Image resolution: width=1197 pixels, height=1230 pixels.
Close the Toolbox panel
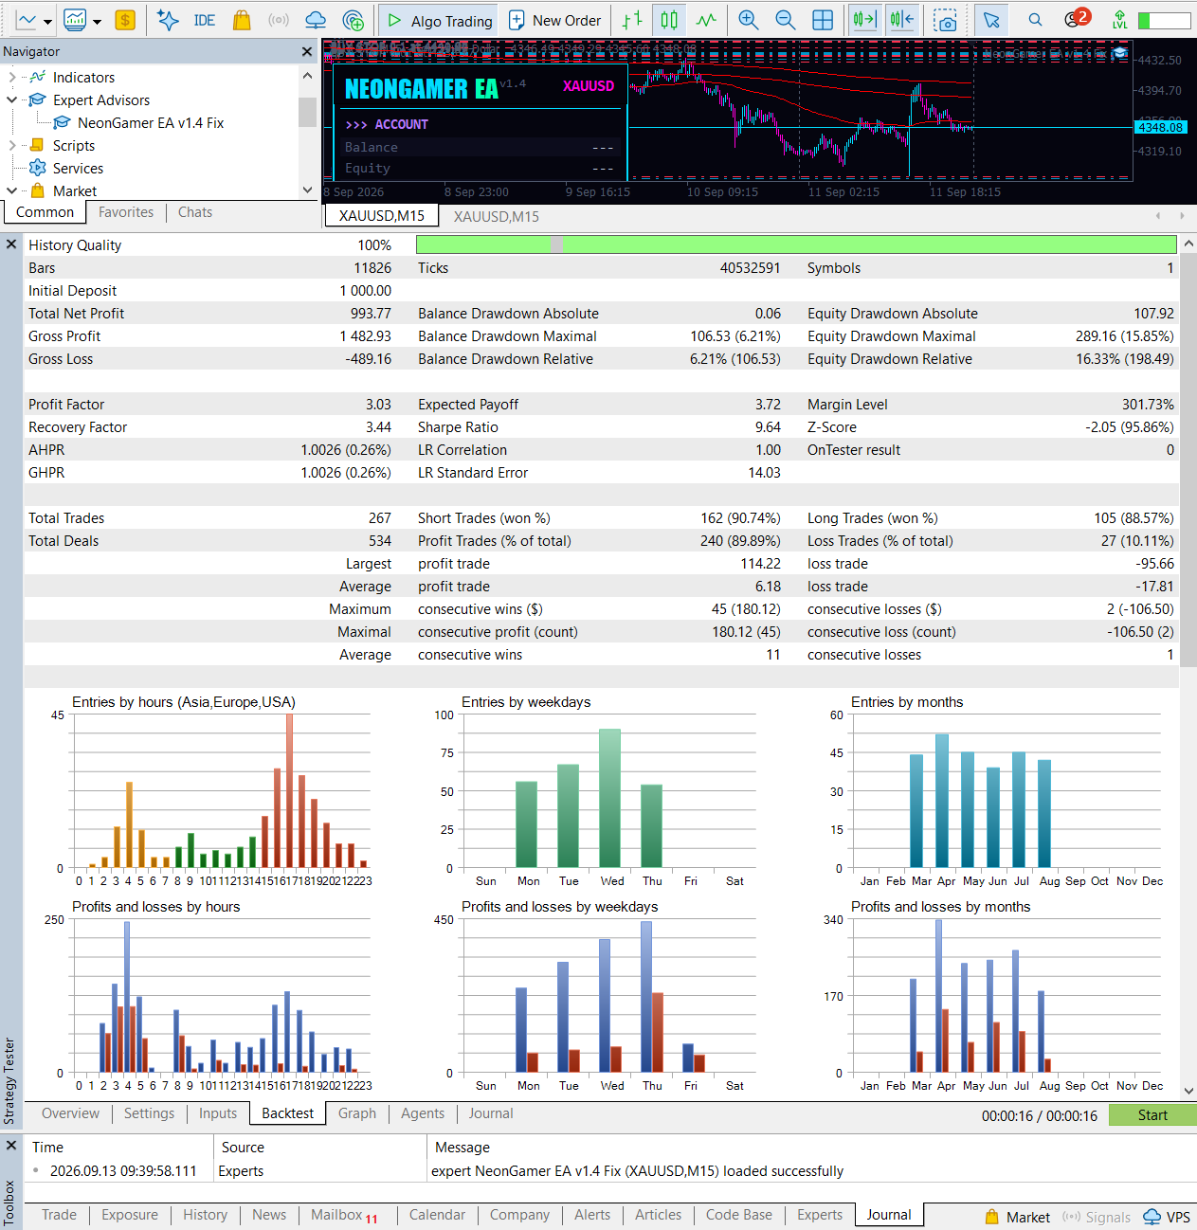[x=11, y=1146]
